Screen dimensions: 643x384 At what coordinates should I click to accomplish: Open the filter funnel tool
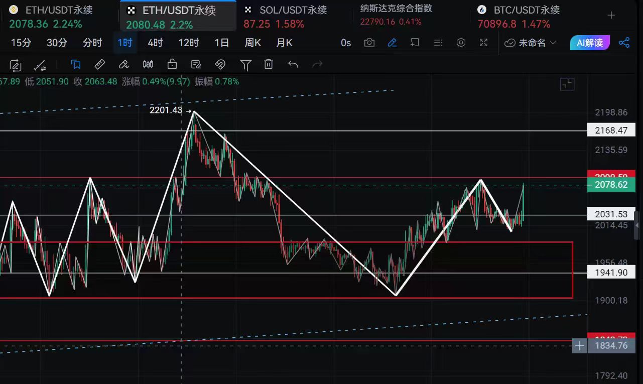click(x=245, y=64)
